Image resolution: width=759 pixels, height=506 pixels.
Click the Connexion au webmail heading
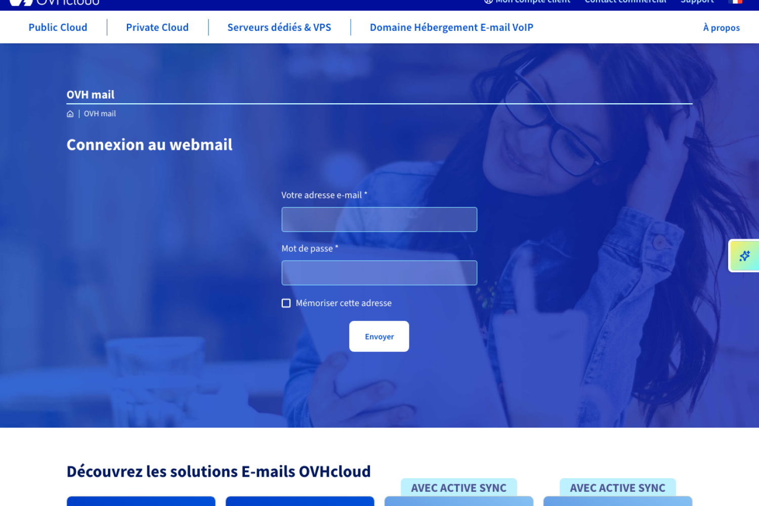149,145
